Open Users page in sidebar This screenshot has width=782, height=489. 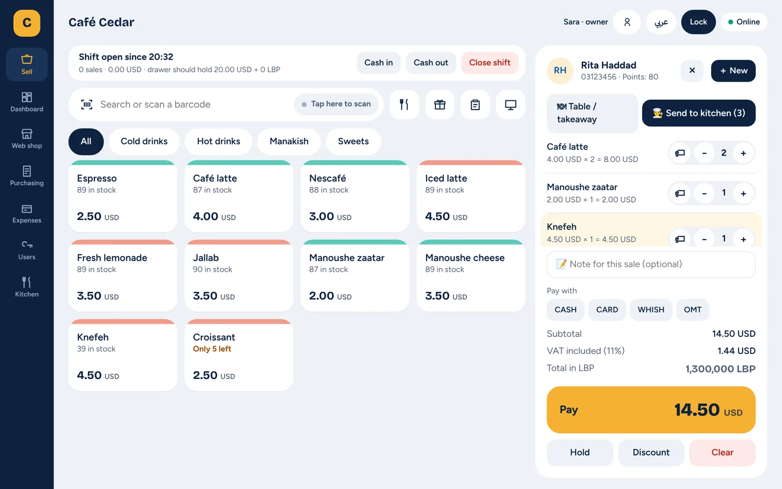27,250
